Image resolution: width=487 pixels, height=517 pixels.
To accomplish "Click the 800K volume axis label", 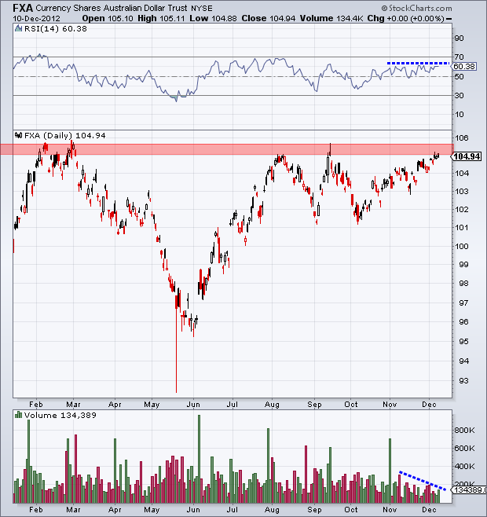I will [464, 431].
